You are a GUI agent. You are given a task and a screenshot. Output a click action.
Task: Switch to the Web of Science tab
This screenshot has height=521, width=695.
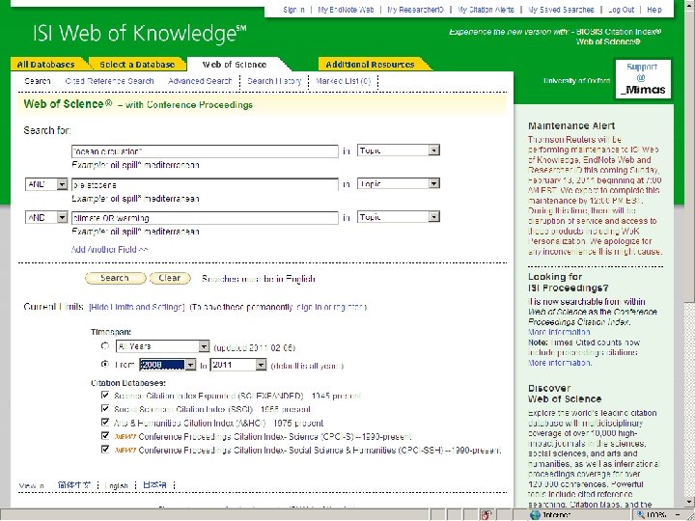[x=235, y=65]
